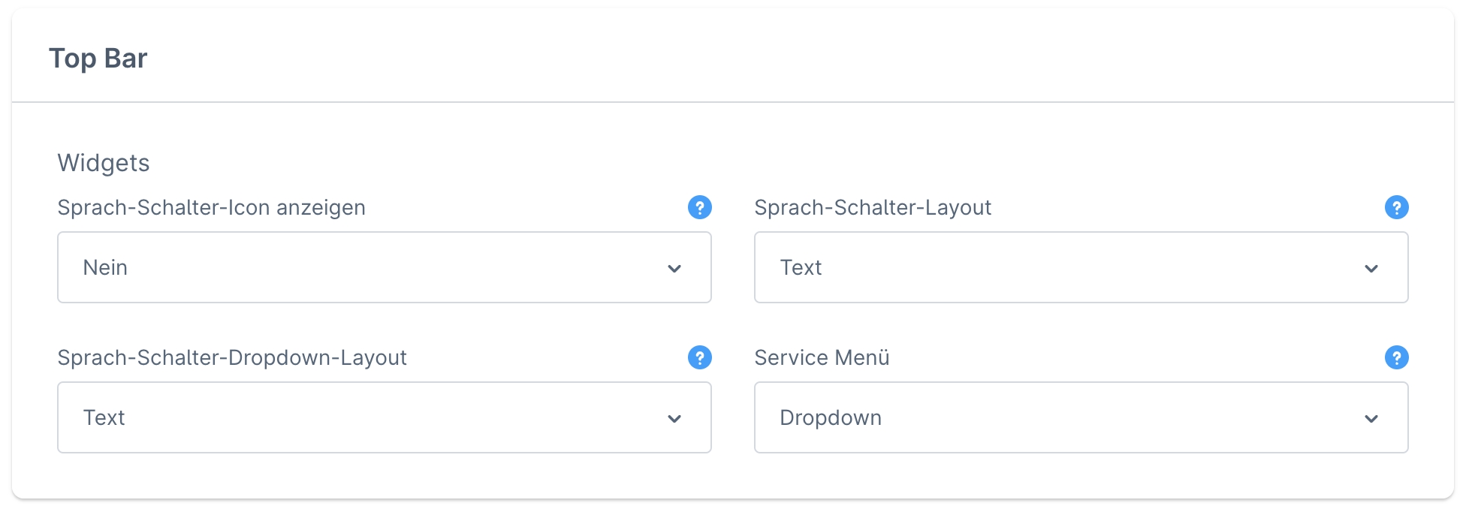Click the 'Sprach-Schalter-Layout' field label

(x=873, y=207)
